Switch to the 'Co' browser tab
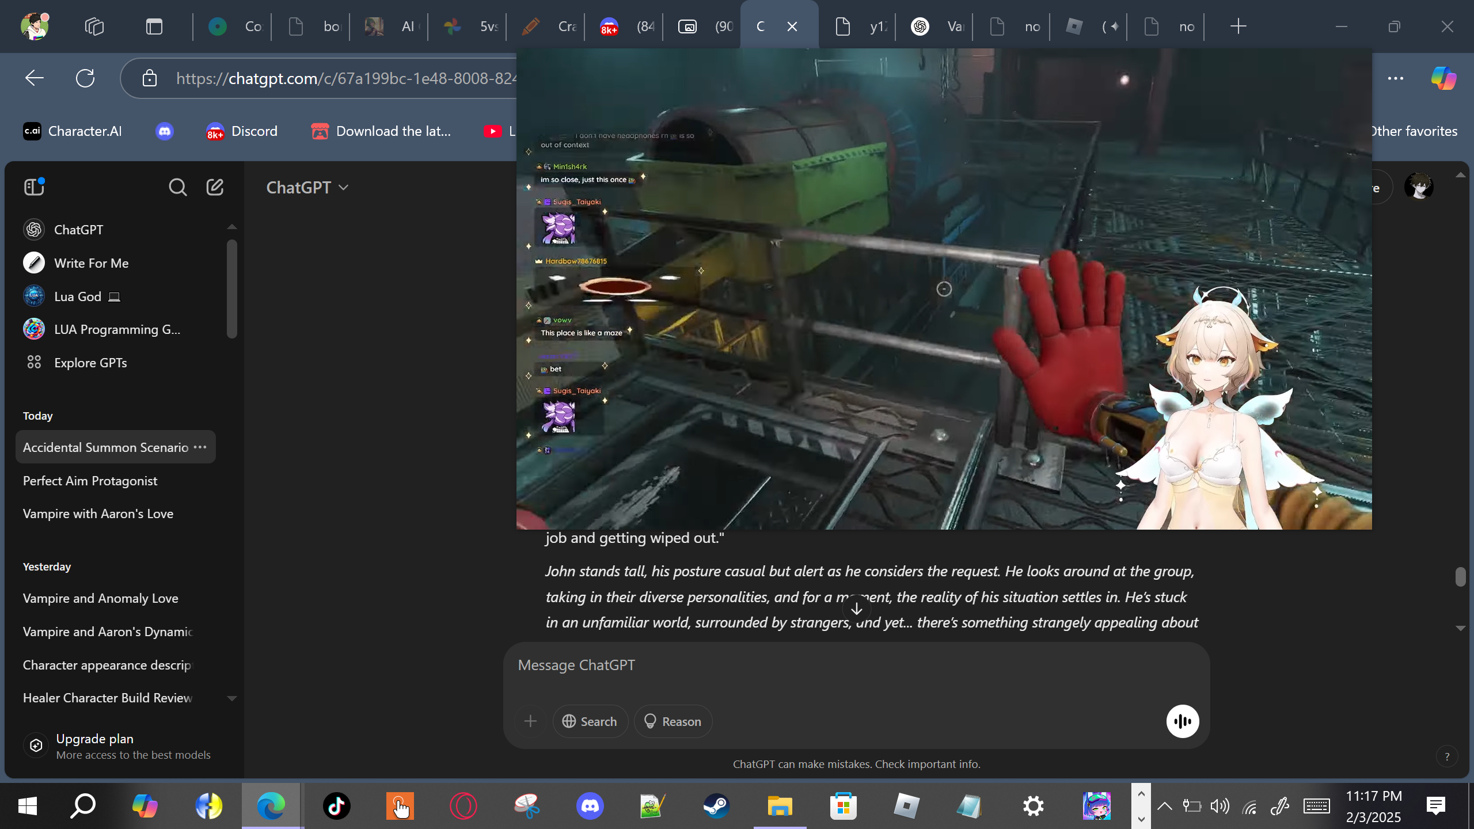Image resolution: width=1474 pixels, height=829 pixels. (x=233, y=26)
